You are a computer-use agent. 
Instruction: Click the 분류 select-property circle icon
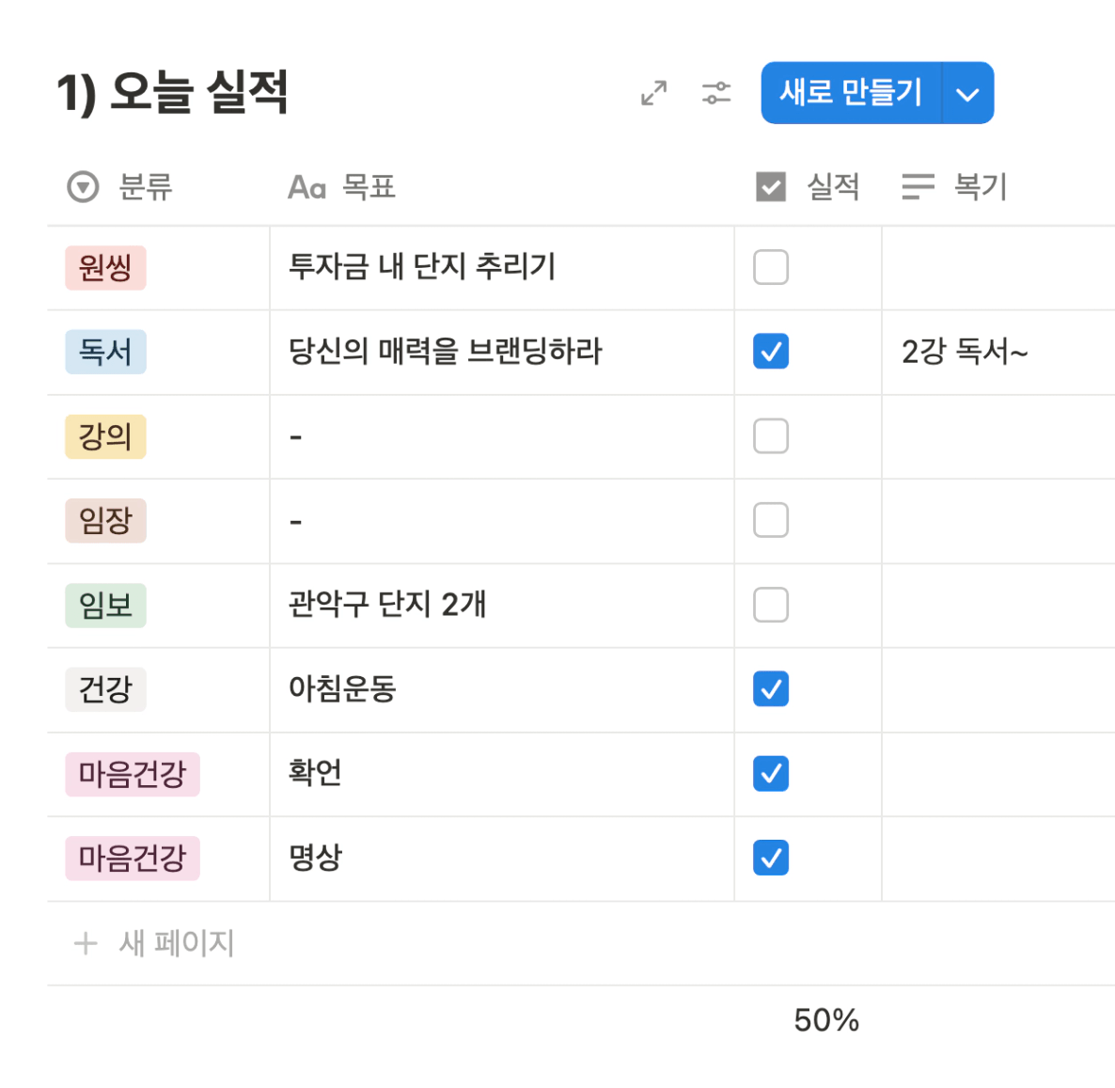[x=83, y=187]
